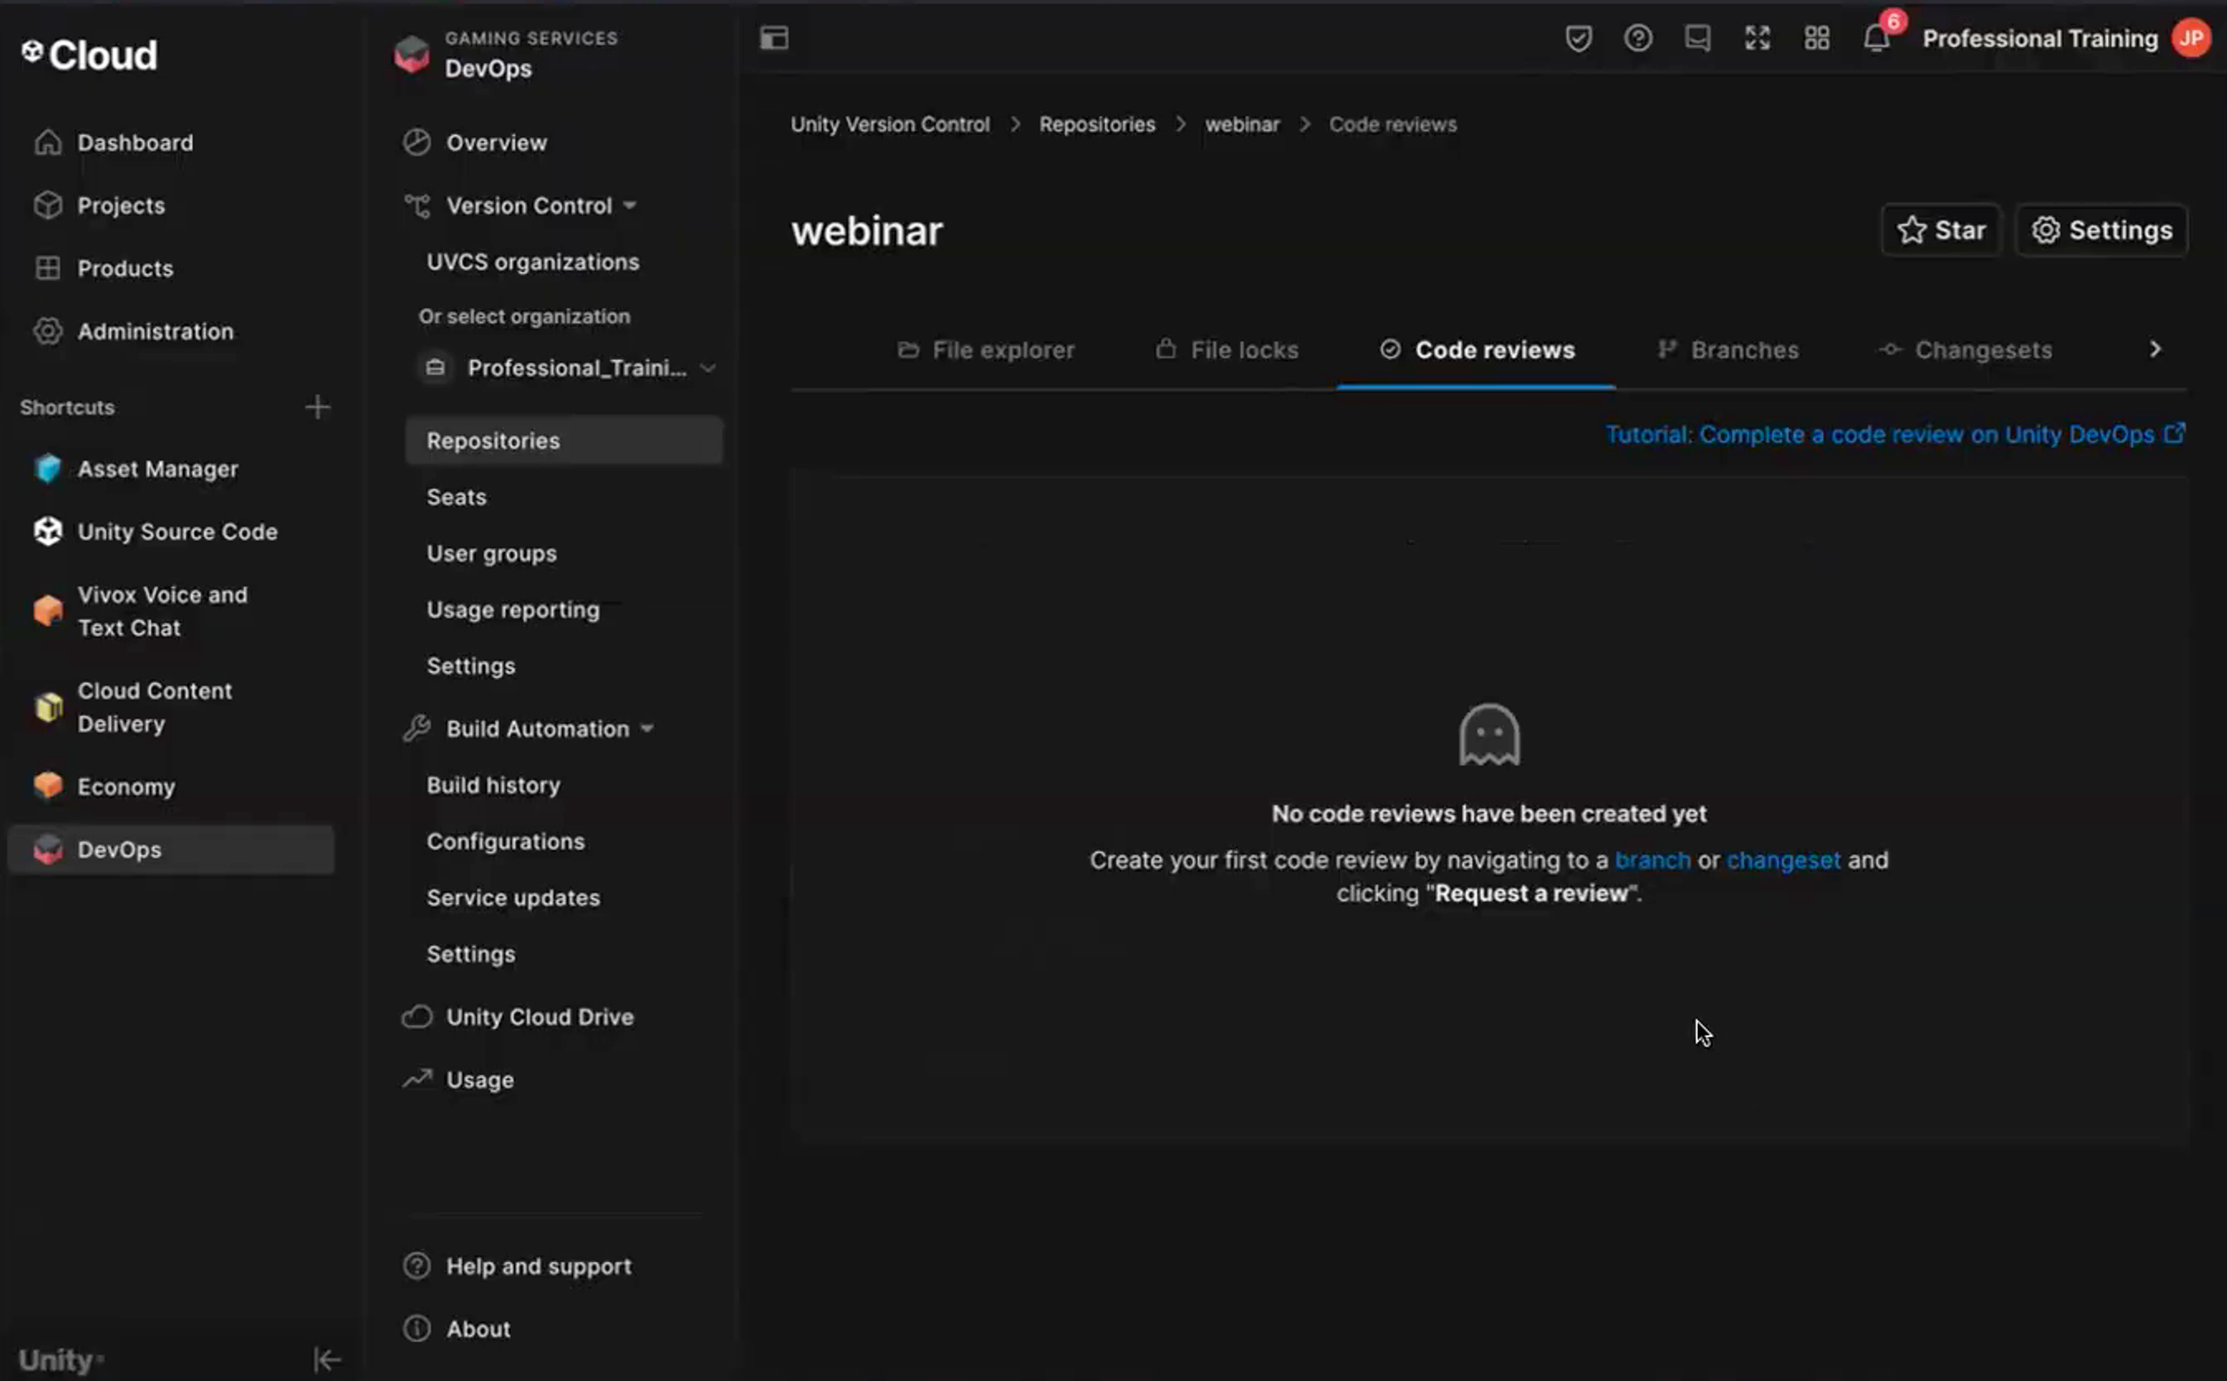
Task: Show more tabs with right chevron
Action: click(x=2155, y=350)
